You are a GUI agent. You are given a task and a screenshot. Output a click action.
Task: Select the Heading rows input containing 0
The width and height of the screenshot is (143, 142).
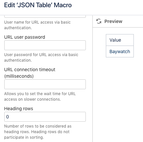click(x=45, y=117)
